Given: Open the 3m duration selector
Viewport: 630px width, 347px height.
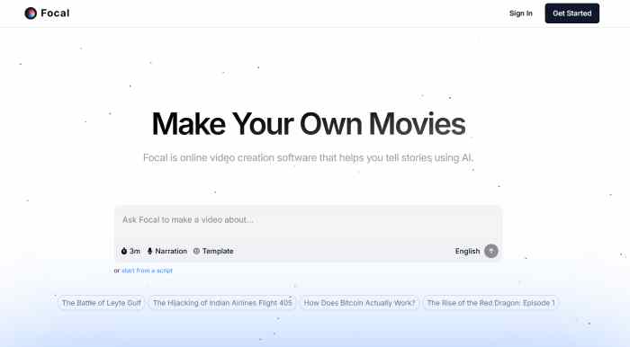Looking at the screenshot, I should [x=130, y=251].
